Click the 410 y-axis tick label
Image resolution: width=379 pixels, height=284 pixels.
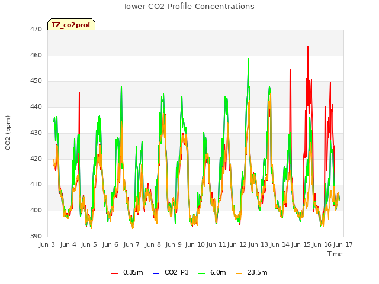pyautogui.click(x=36, y=185)
